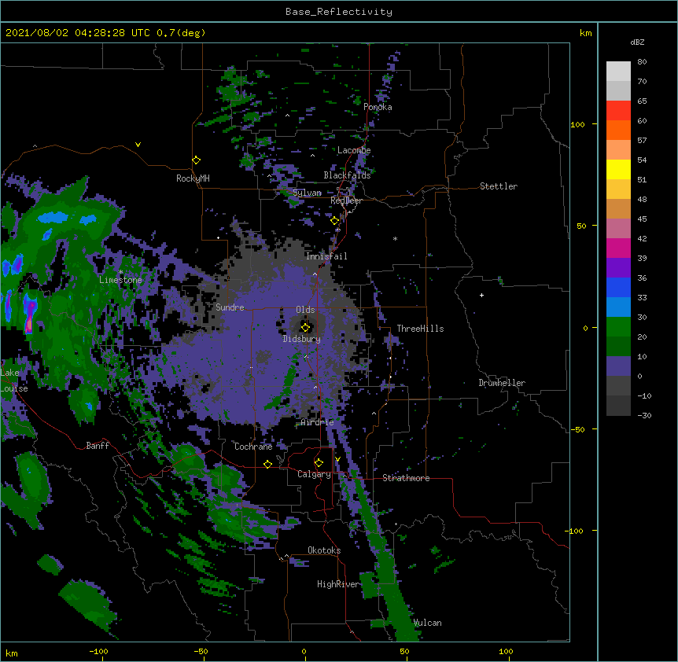
Task: Pick the yellow 51-54 dBZ legend swatch
Action: pyautogui.click(x=618, y=169)
